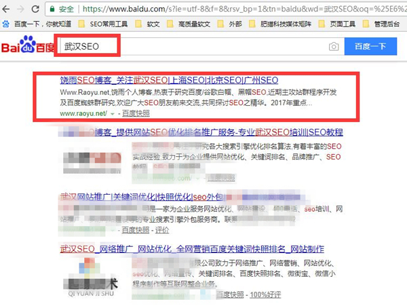Click the browser forward arrow
Viewport: 407px width, 306px height.
pyautogui.click(x=20, y=9)
